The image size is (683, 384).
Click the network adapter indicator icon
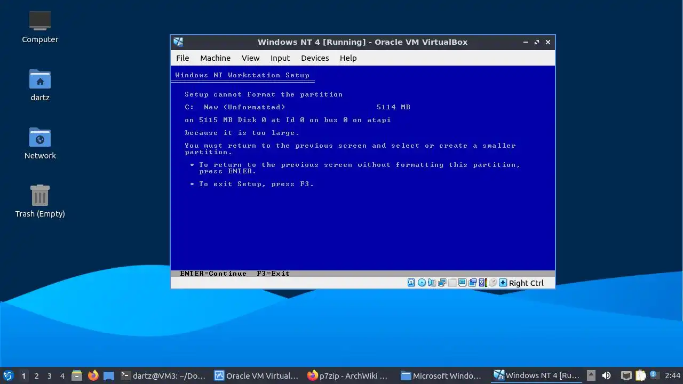point(442,283)
